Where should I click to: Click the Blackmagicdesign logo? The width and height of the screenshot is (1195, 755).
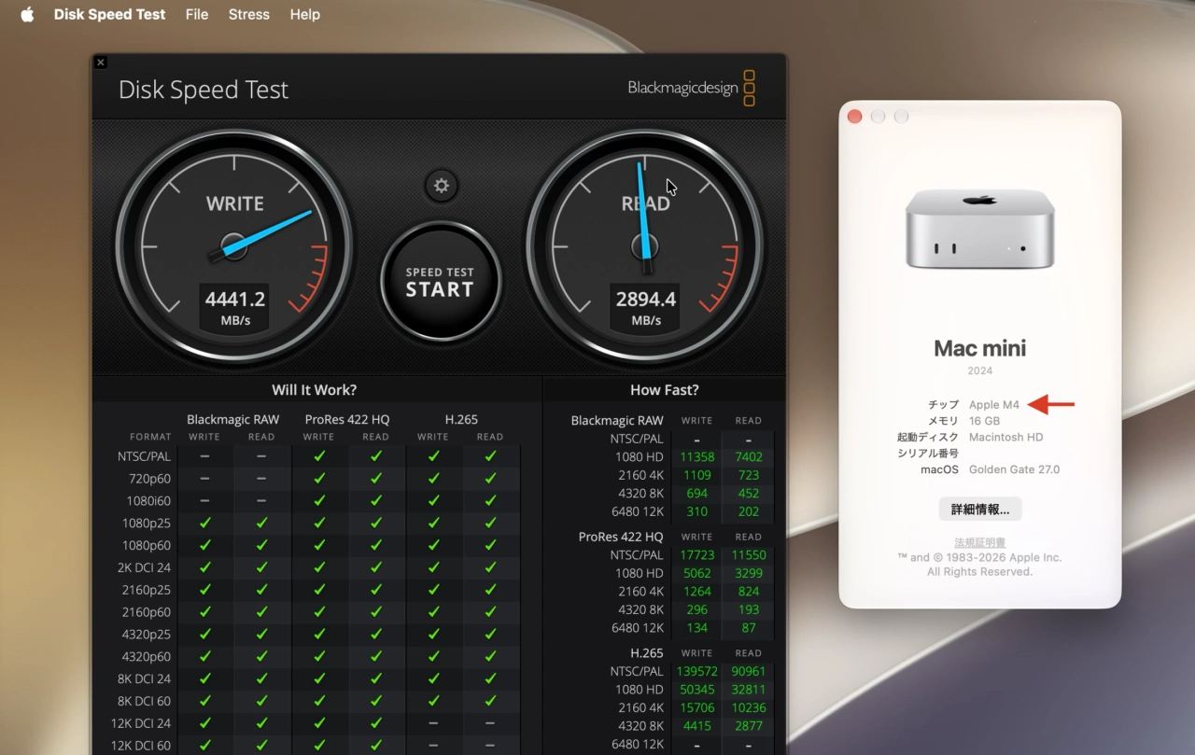pos(691,88)
